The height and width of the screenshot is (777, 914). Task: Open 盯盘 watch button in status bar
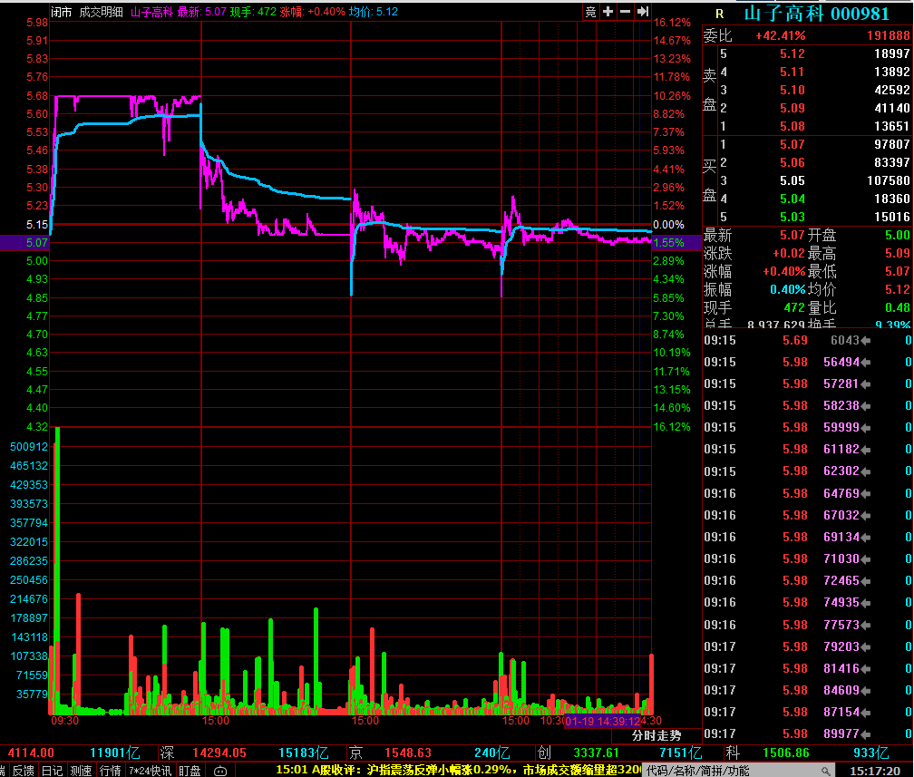[x=190, y=771]
